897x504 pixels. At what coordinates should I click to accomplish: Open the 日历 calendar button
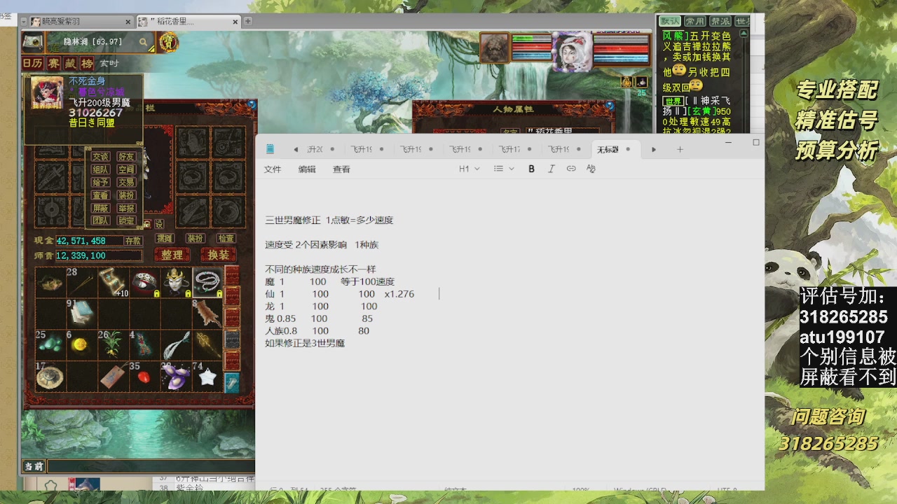(x=33, y=64)
